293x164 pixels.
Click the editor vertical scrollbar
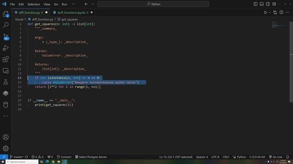(291, 61)
